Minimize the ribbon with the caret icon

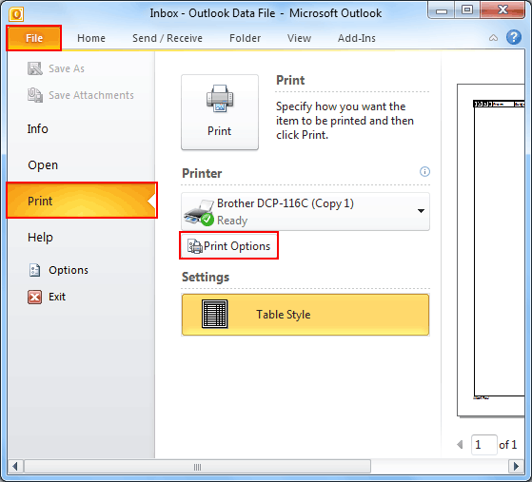493,38
